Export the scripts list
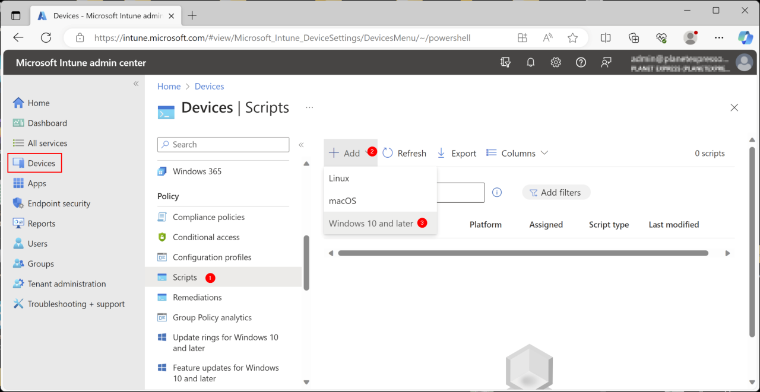 (x=457, y=153)
